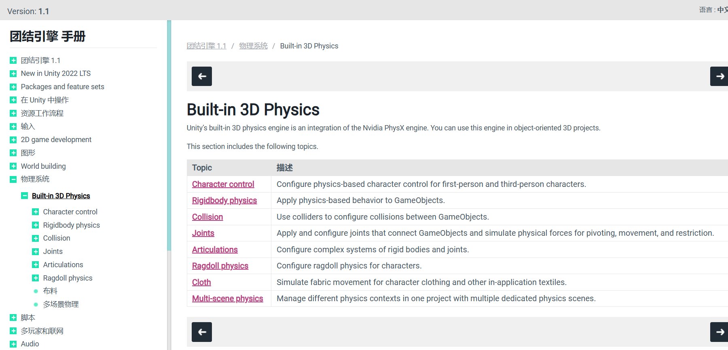The image size is (728, 350).
Task: Go to 物理系统 breadcrumb link
Action: [x=253, y=46]
